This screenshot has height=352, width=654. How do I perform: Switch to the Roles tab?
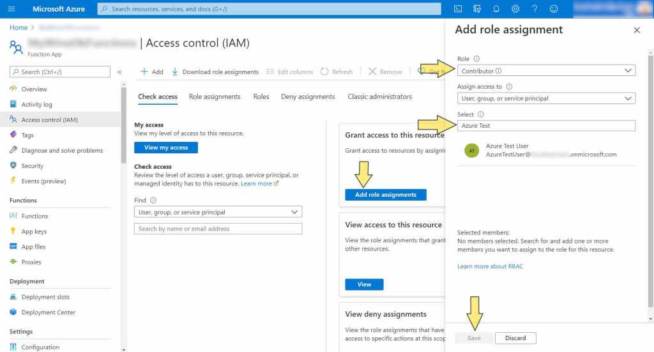(x=261, y=96)
